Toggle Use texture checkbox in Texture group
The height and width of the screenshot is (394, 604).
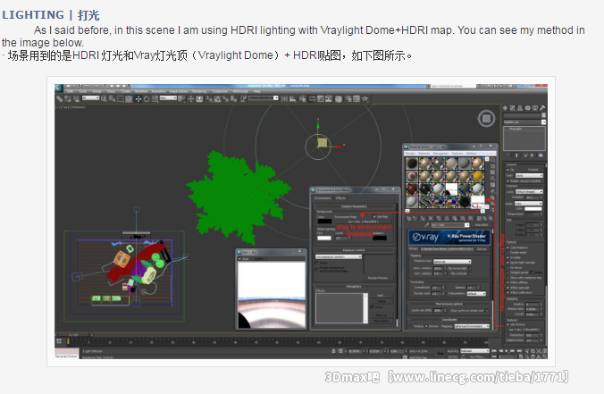click(508, 324)
